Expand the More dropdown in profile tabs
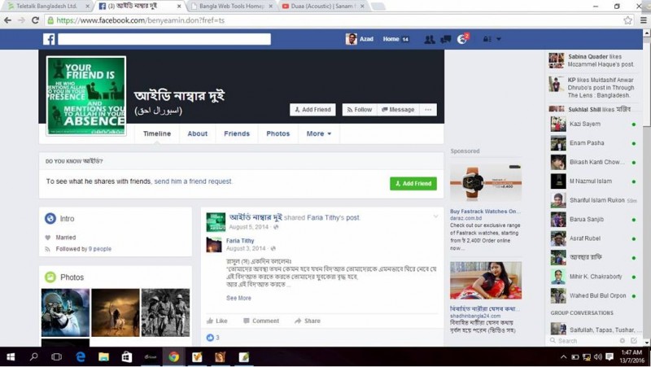Screen dimensions: 651x367 318,133
